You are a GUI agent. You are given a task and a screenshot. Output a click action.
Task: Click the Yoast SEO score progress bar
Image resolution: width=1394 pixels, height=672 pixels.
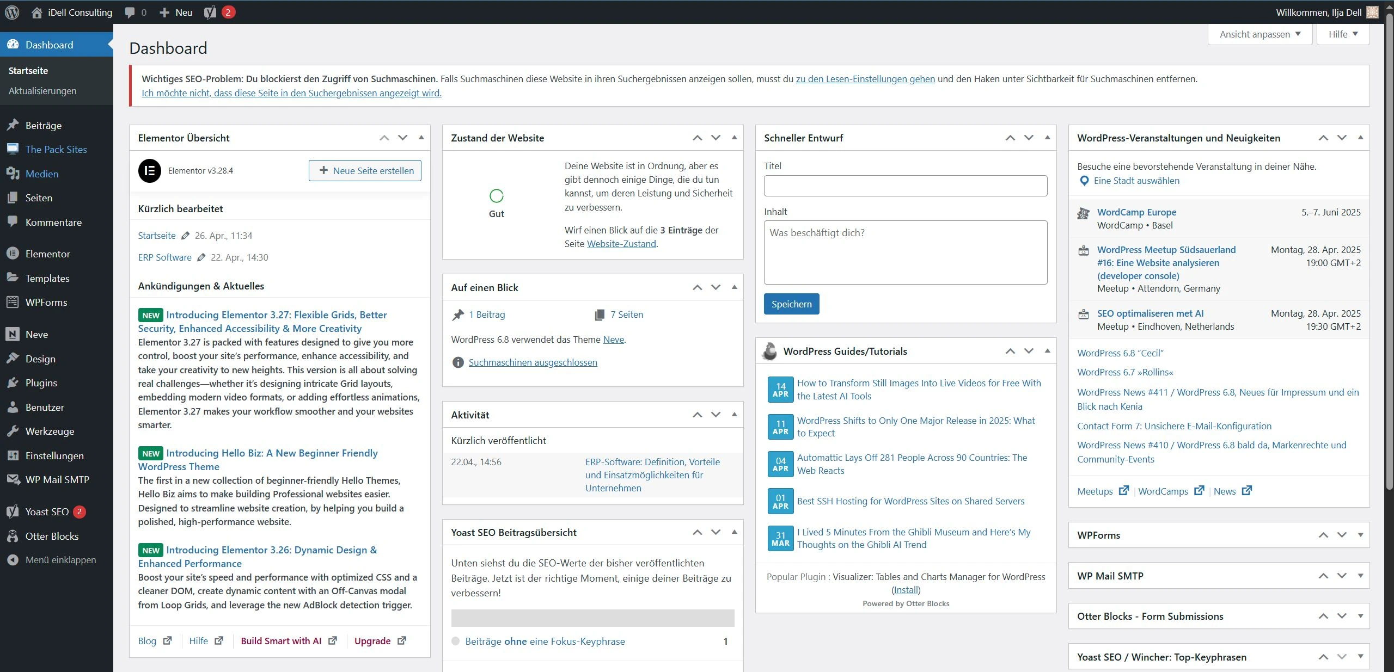coord(592,618)
